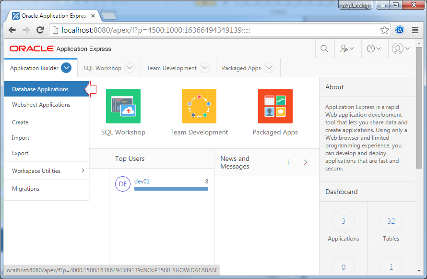Click the search magnifier icon
The image size is (427, 279).
pos(324,49)
